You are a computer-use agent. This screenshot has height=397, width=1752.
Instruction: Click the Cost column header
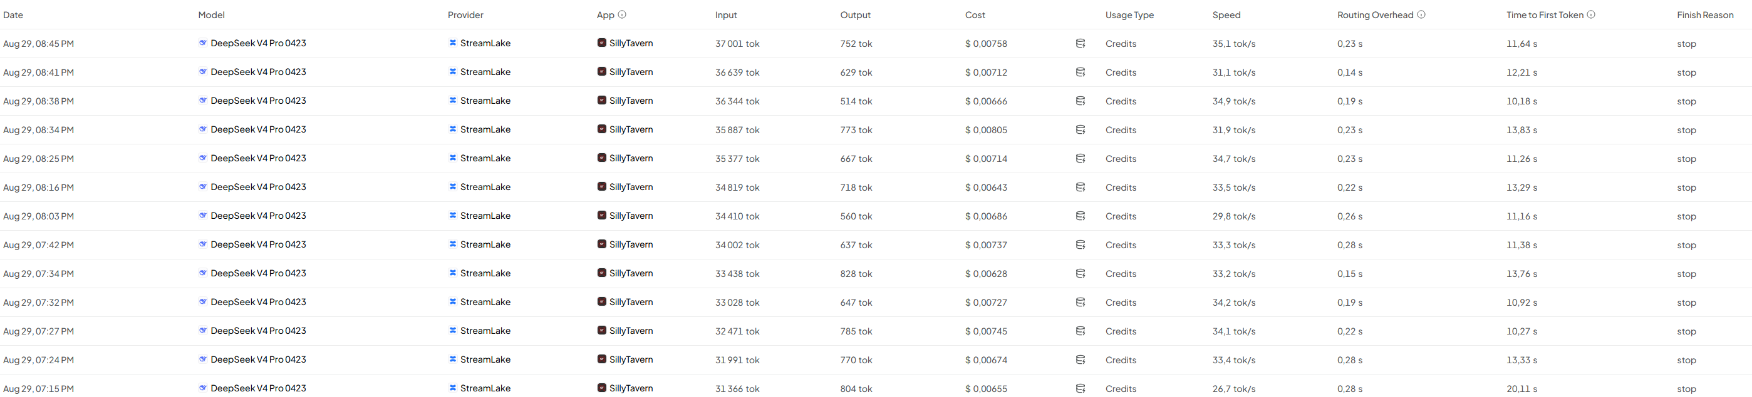point(975,15)
